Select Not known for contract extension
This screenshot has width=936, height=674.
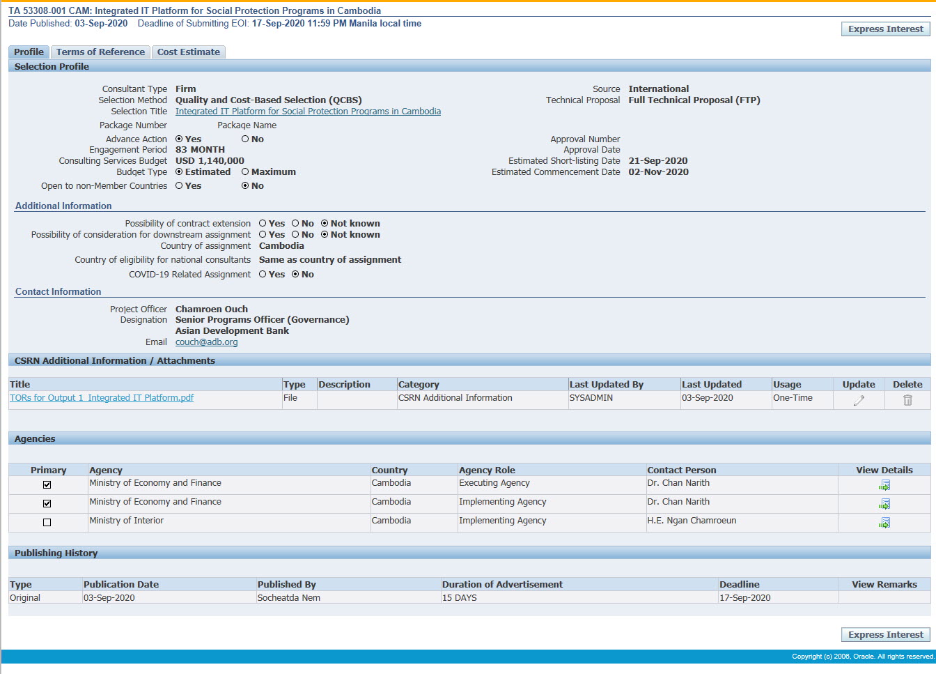(x=325, y=224)
